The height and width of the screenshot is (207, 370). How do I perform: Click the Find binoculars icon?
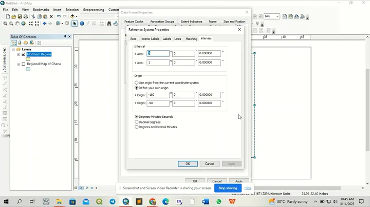tap(109, 24)
